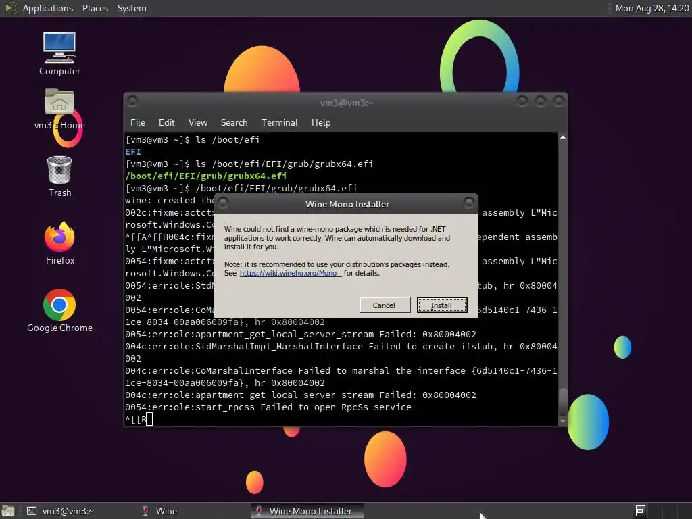Click the Wine Mono Installer title bar

pos(347,204)
